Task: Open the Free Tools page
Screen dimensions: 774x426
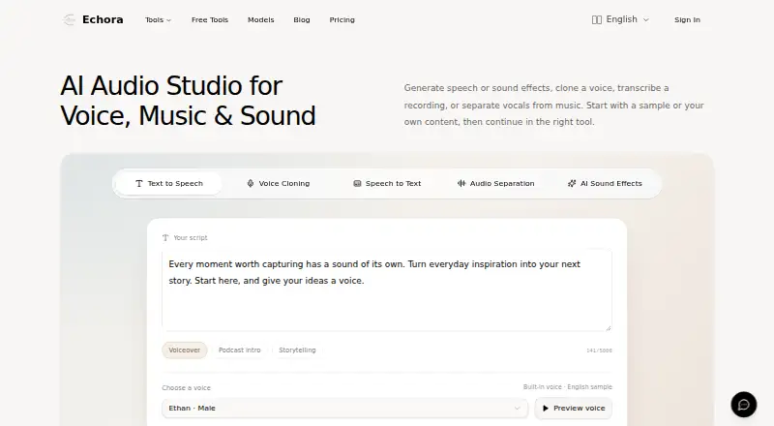Action: pyautogui.click(x=210, y=19)
